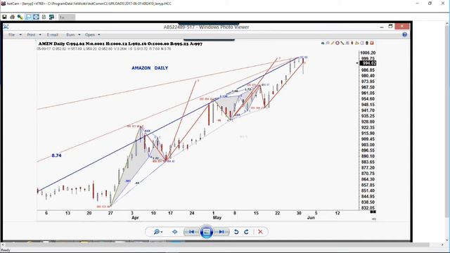Screen dimensions: 450x253
Task: Open the Photo Viewer File menu
Action: tap(11, 34)
